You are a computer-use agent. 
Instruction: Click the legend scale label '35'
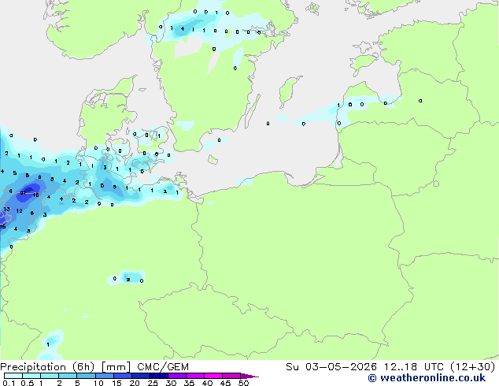tap(189, 383)
